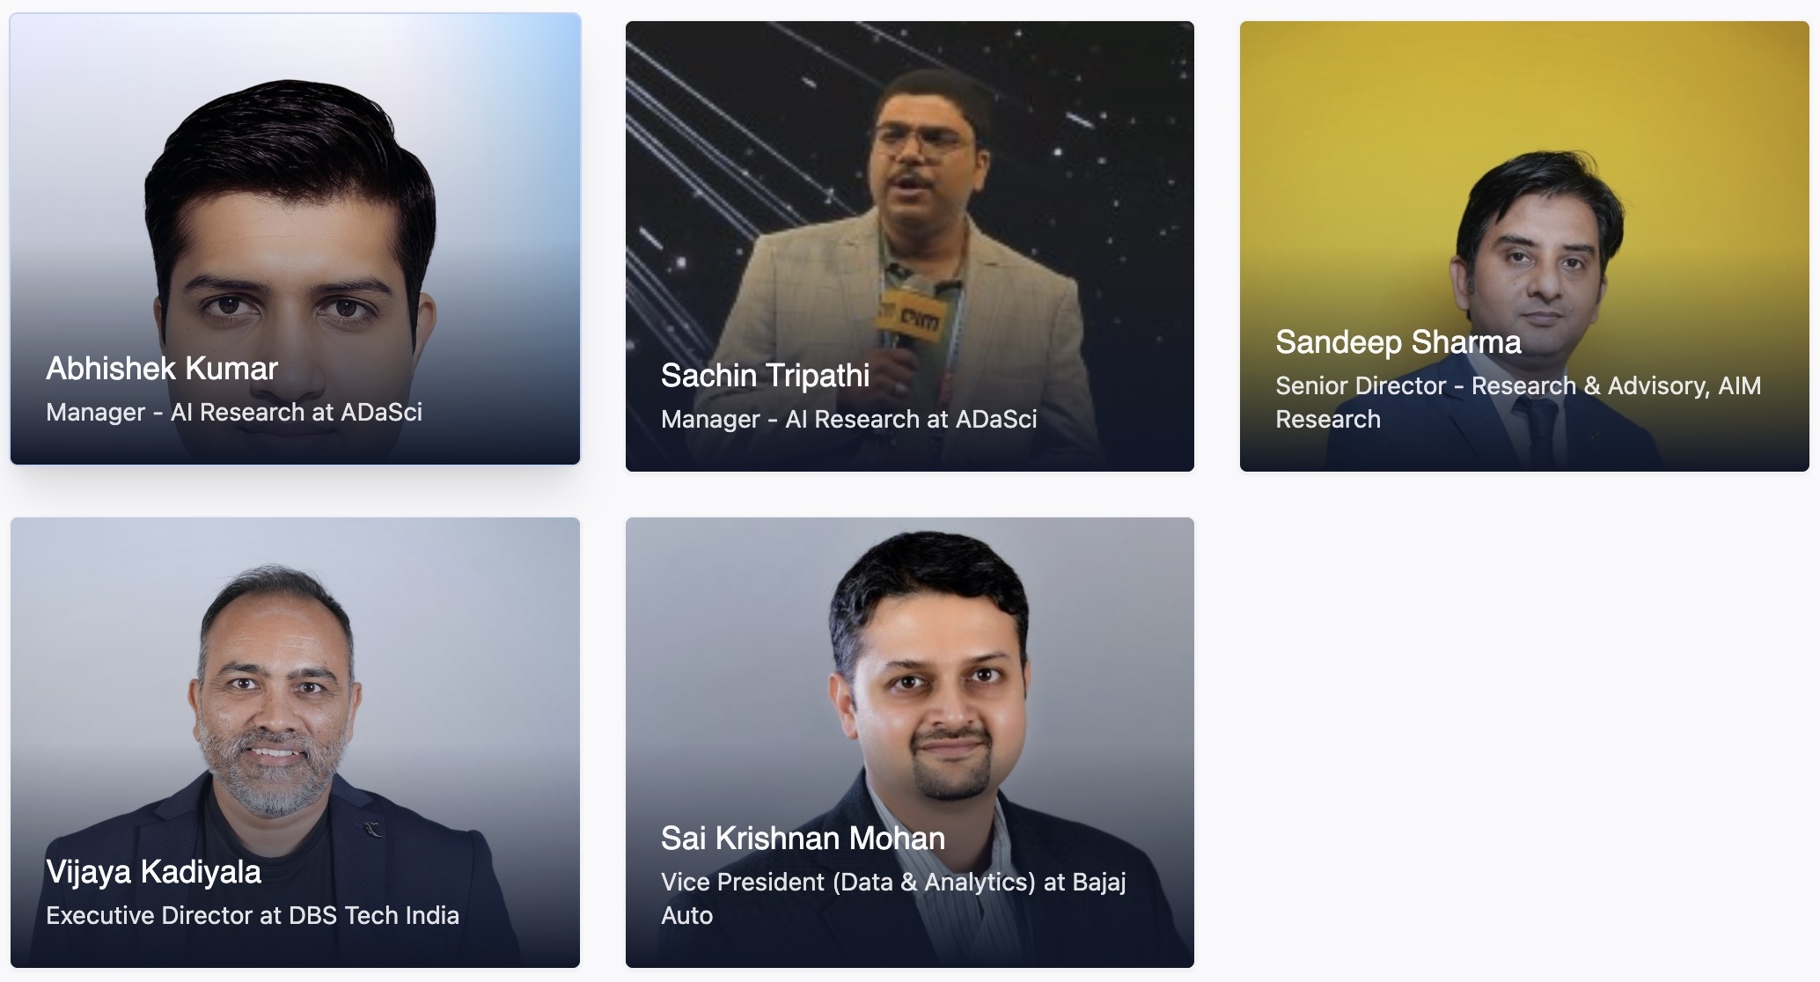Select Abhishek Kumar's Manager - AI Research subtitle
The width and height of the screenshot is (1820, 982).
click(234, 413)
